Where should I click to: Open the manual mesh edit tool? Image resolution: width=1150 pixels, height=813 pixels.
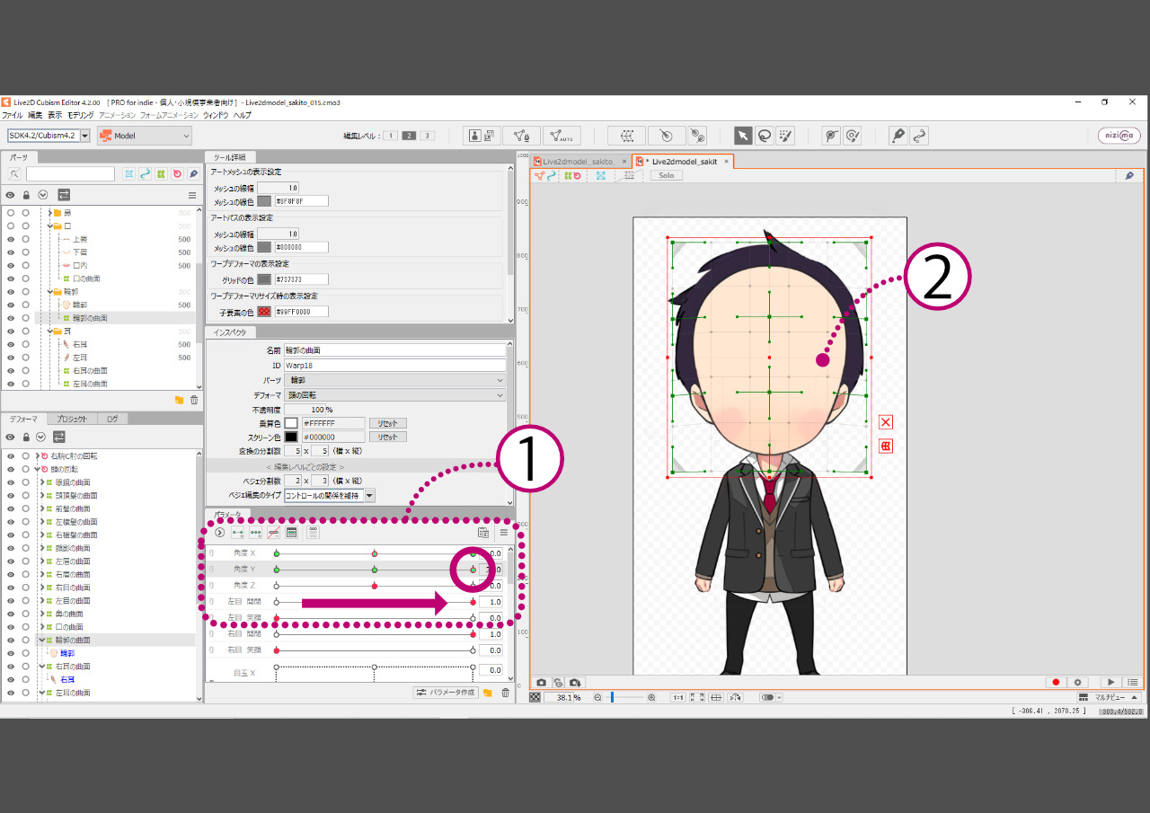pyautogui.click(x=520, y=136)
